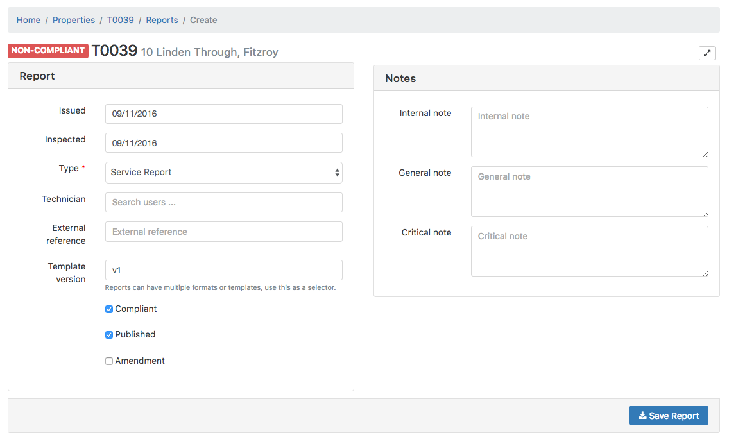Focus the Issued date field
The height and width of the screenshot is (444, 729).
pyautogui.click(x=223, y=114)
